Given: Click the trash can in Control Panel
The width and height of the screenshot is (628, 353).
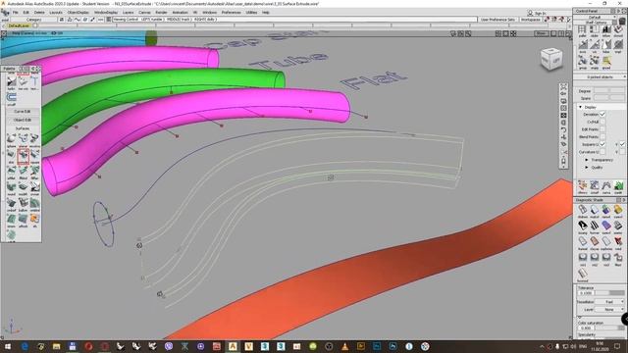Looking at the screenshot, I should 622,20.
